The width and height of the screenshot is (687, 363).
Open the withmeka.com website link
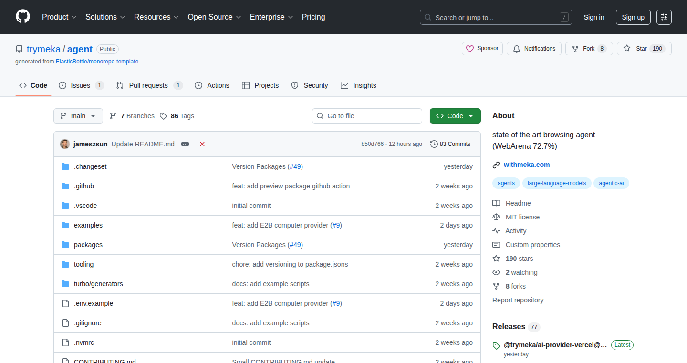click(527, 165)
